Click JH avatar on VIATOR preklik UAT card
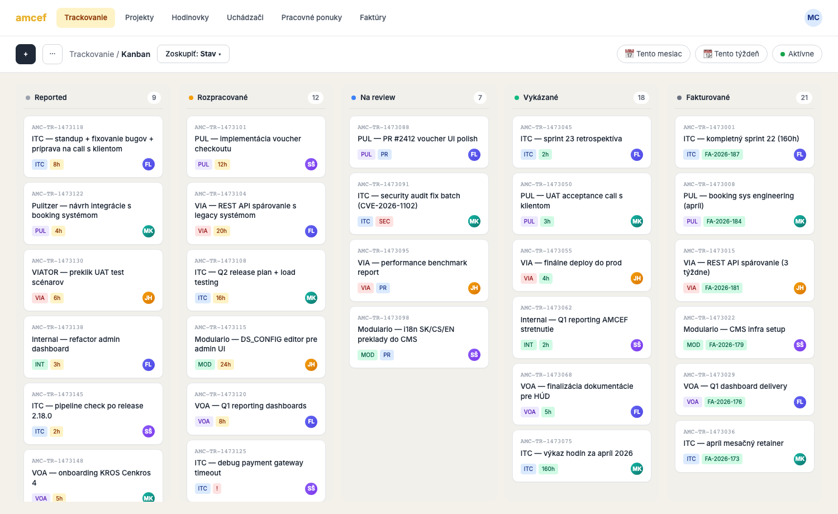This screenshot has width=838, height=514. point(149,298)
